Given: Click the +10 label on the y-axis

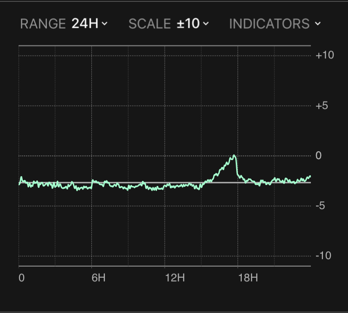Looking at the screenshot, I should (x=325, y=56).
